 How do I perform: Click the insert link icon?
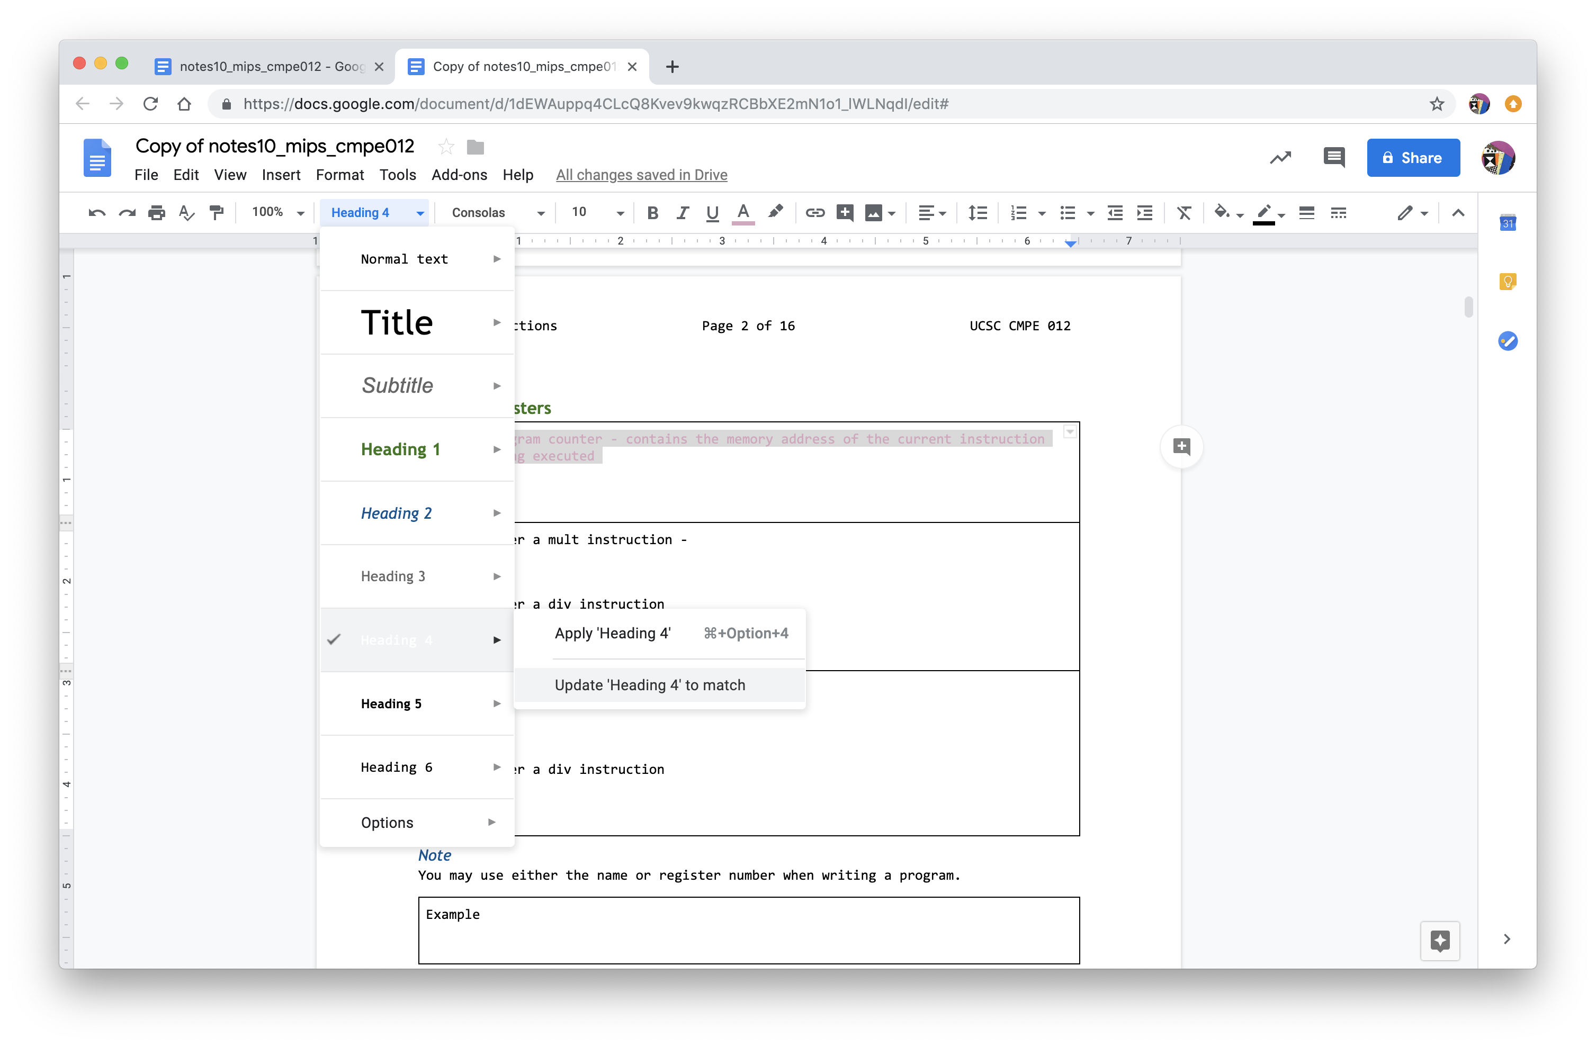815,212
